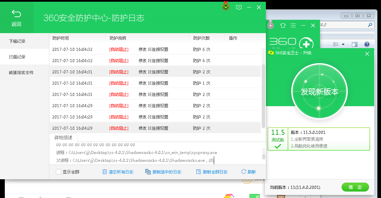Screen dimensions: 381x198
Task: Minimize the 360 protection log window
Action: click(x=249, y=8)
